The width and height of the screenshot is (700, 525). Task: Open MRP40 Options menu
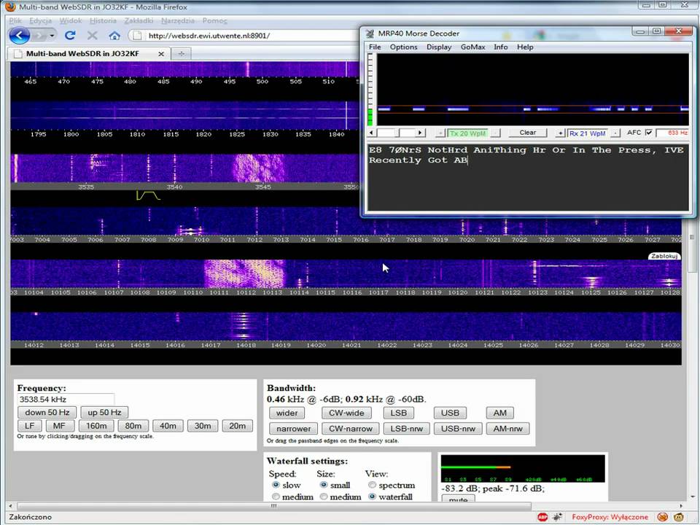tap(403, 47)
